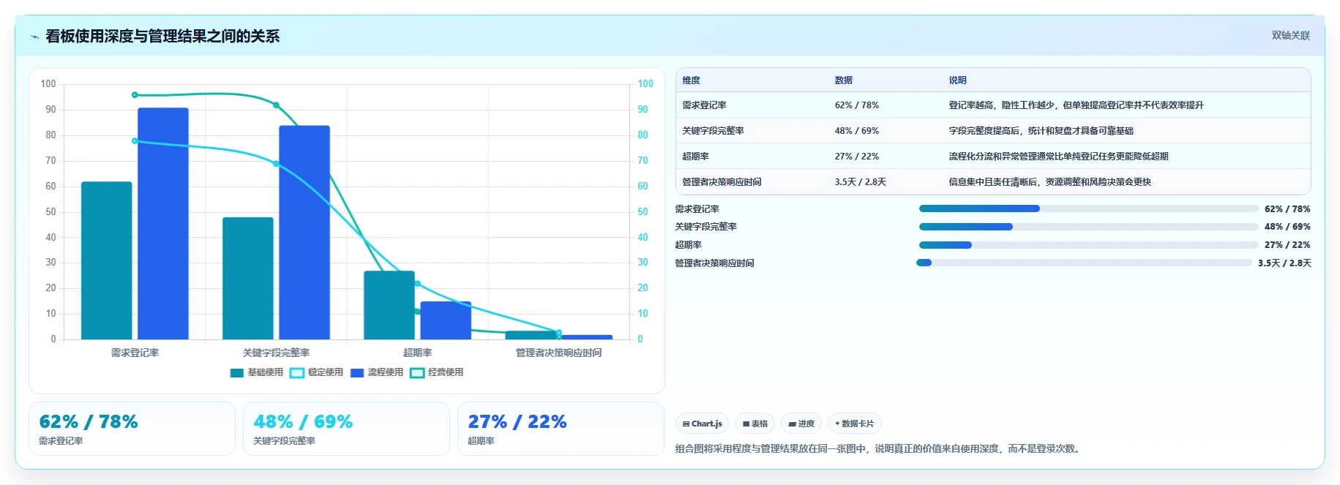Click the chart x-axis label 超期率
The image size is (1340, 485).
[x=417, y=353]
